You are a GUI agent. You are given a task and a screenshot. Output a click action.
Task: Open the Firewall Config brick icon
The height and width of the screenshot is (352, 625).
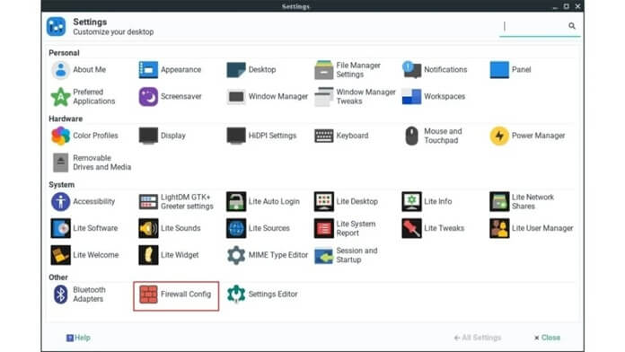tap(148, 295)
